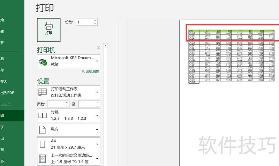Select Share in the left sidebar

[x=12, y=127]
